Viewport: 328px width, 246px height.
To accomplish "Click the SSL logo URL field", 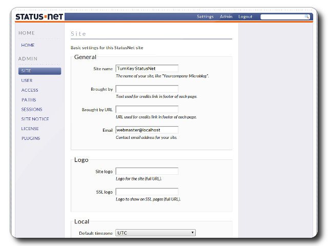I will point(147,192).
